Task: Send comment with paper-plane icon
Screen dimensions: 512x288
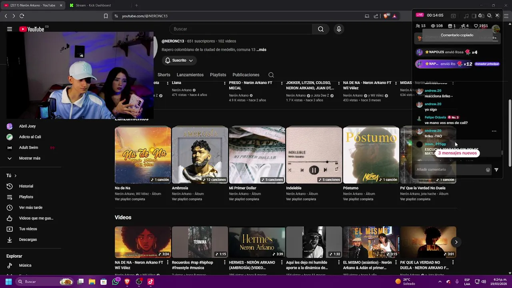Action: (496, 170)
